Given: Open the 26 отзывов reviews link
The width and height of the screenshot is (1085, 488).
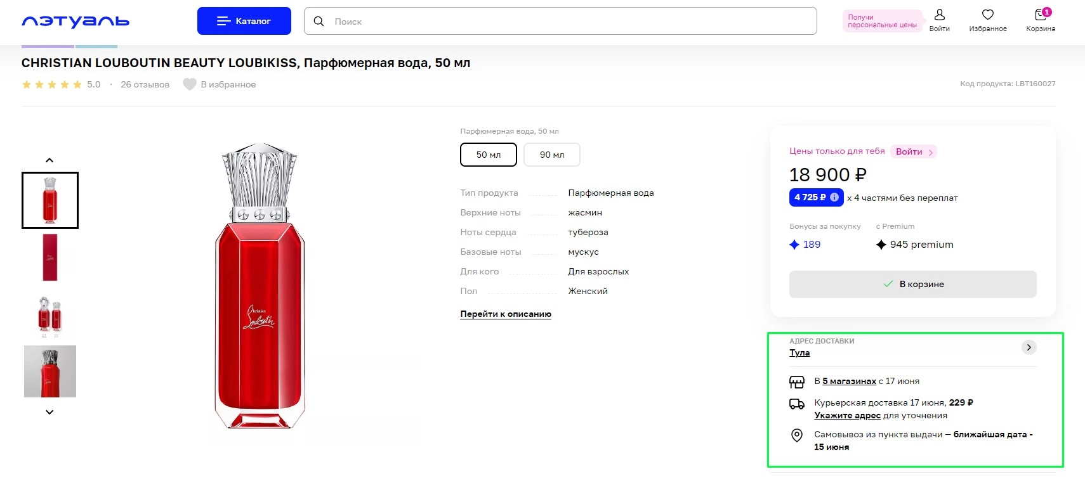Looking at the screenshot, I should click(x=145, y=84).
